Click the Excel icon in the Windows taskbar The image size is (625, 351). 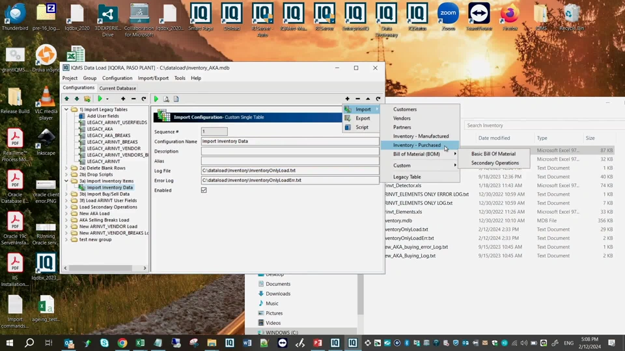[140, 343]
